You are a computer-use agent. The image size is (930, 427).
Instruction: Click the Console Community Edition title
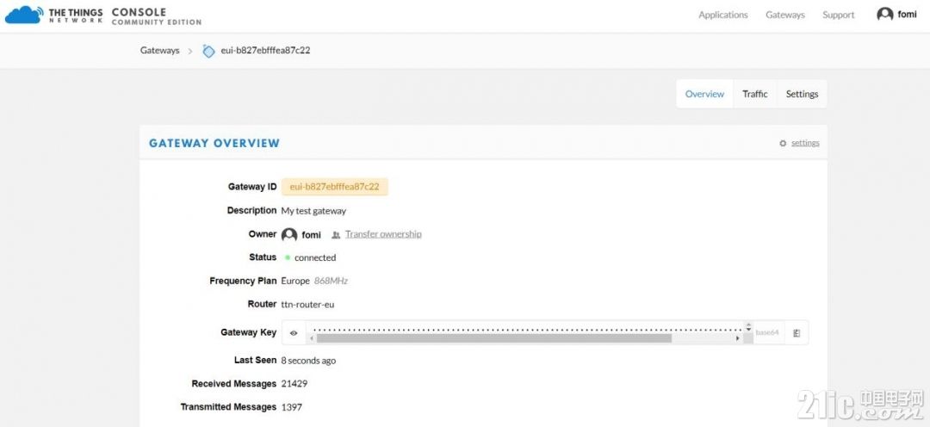(x=157, y=16)
